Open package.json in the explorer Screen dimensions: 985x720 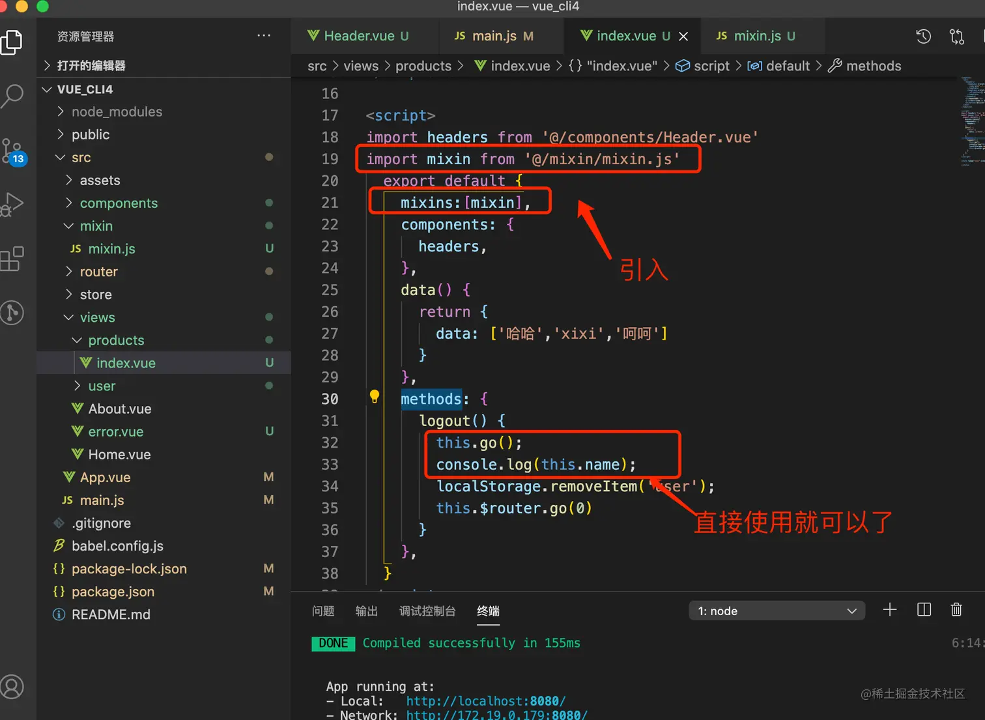pyautogui.click(x=164, y=592)
